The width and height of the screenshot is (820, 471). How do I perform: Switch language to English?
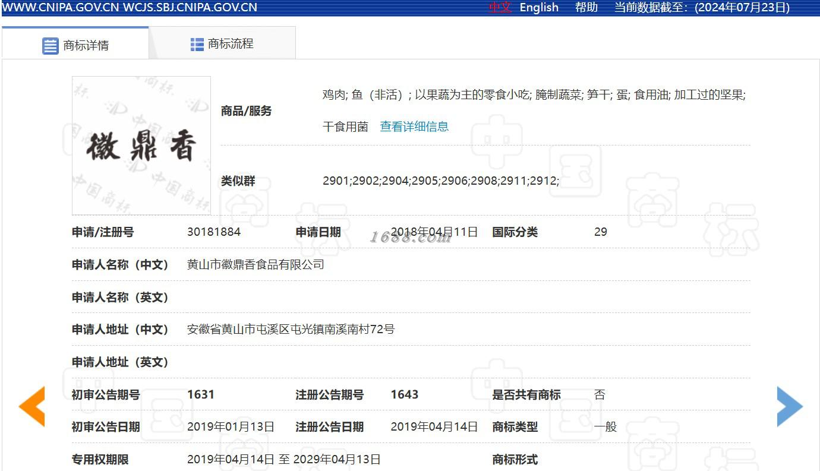point(539,8)
